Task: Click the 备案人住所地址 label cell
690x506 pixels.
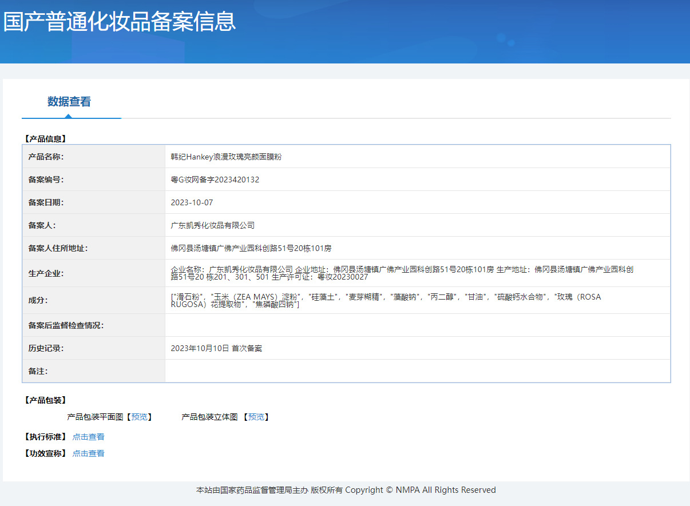Action: click(94, 248)
